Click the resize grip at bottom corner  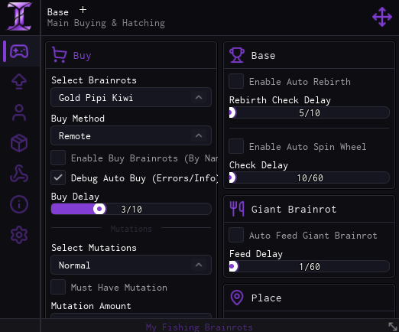[x=393, y=327]
